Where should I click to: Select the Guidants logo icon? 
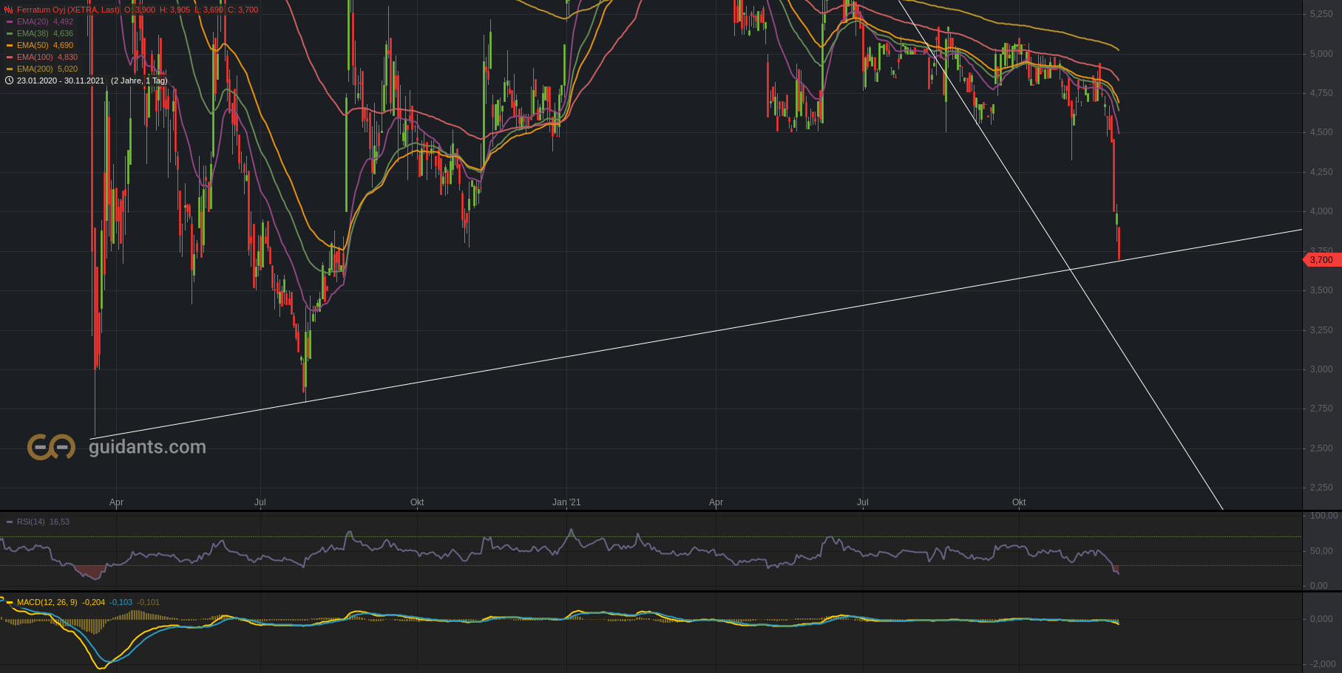50,445
